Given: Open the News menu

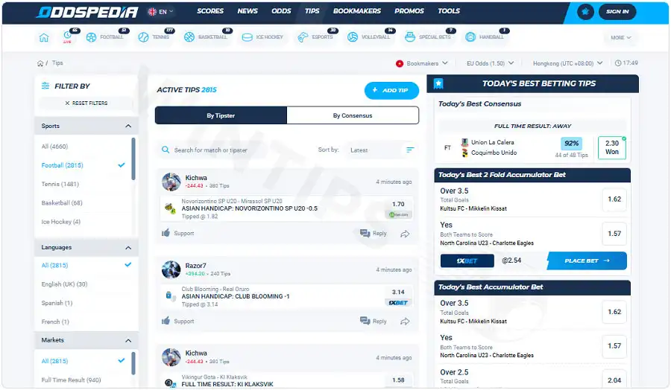Looking at the screenshot, I should [248, 11].
